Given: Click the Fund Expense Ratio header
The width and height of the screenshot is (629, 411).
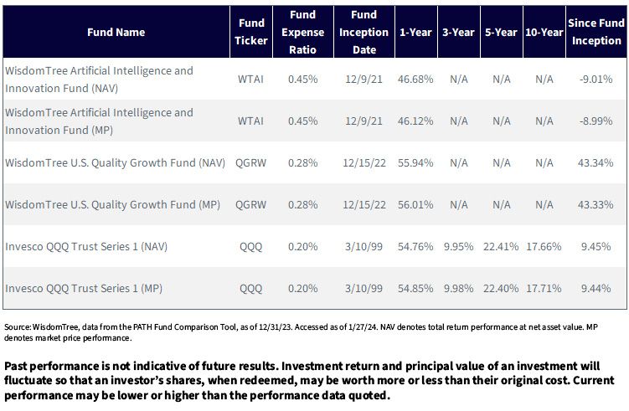Looking at the screenshot, I should [x=303, y=32].
